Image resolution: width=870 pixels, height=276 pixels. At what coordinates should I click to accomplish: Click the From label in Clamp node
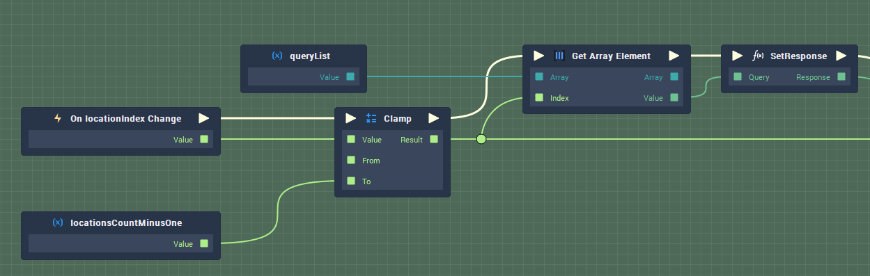(371, 161)
